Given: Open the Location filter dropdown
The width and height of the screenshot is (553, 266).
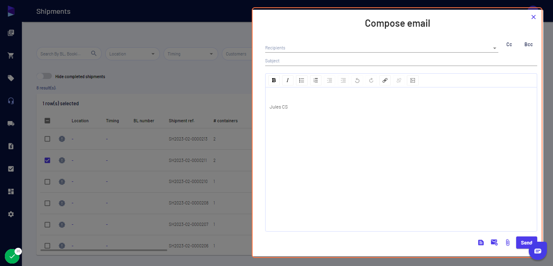Looking at the screenshot, I should [132, 54].
